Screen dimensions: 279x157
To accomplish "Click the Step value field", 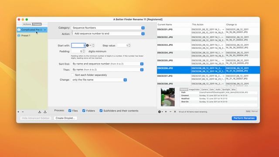I will point(123,45).
